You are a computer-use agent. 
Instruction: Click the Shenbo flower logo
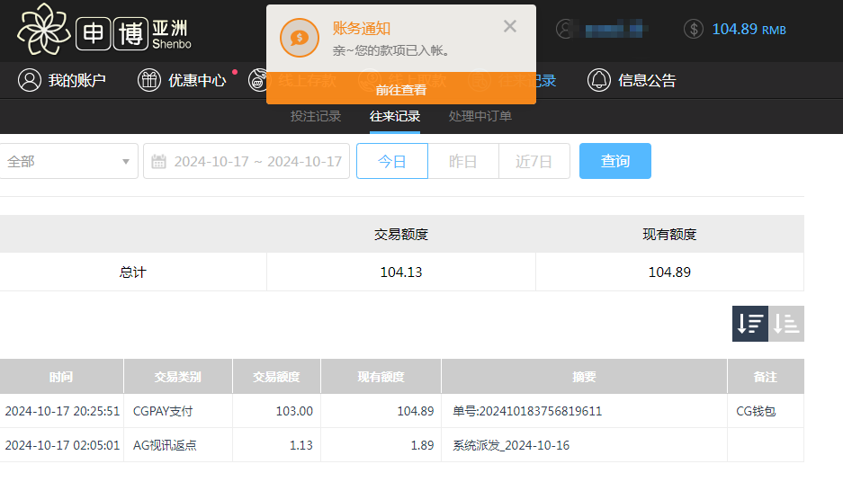click(x=43, y=28)
